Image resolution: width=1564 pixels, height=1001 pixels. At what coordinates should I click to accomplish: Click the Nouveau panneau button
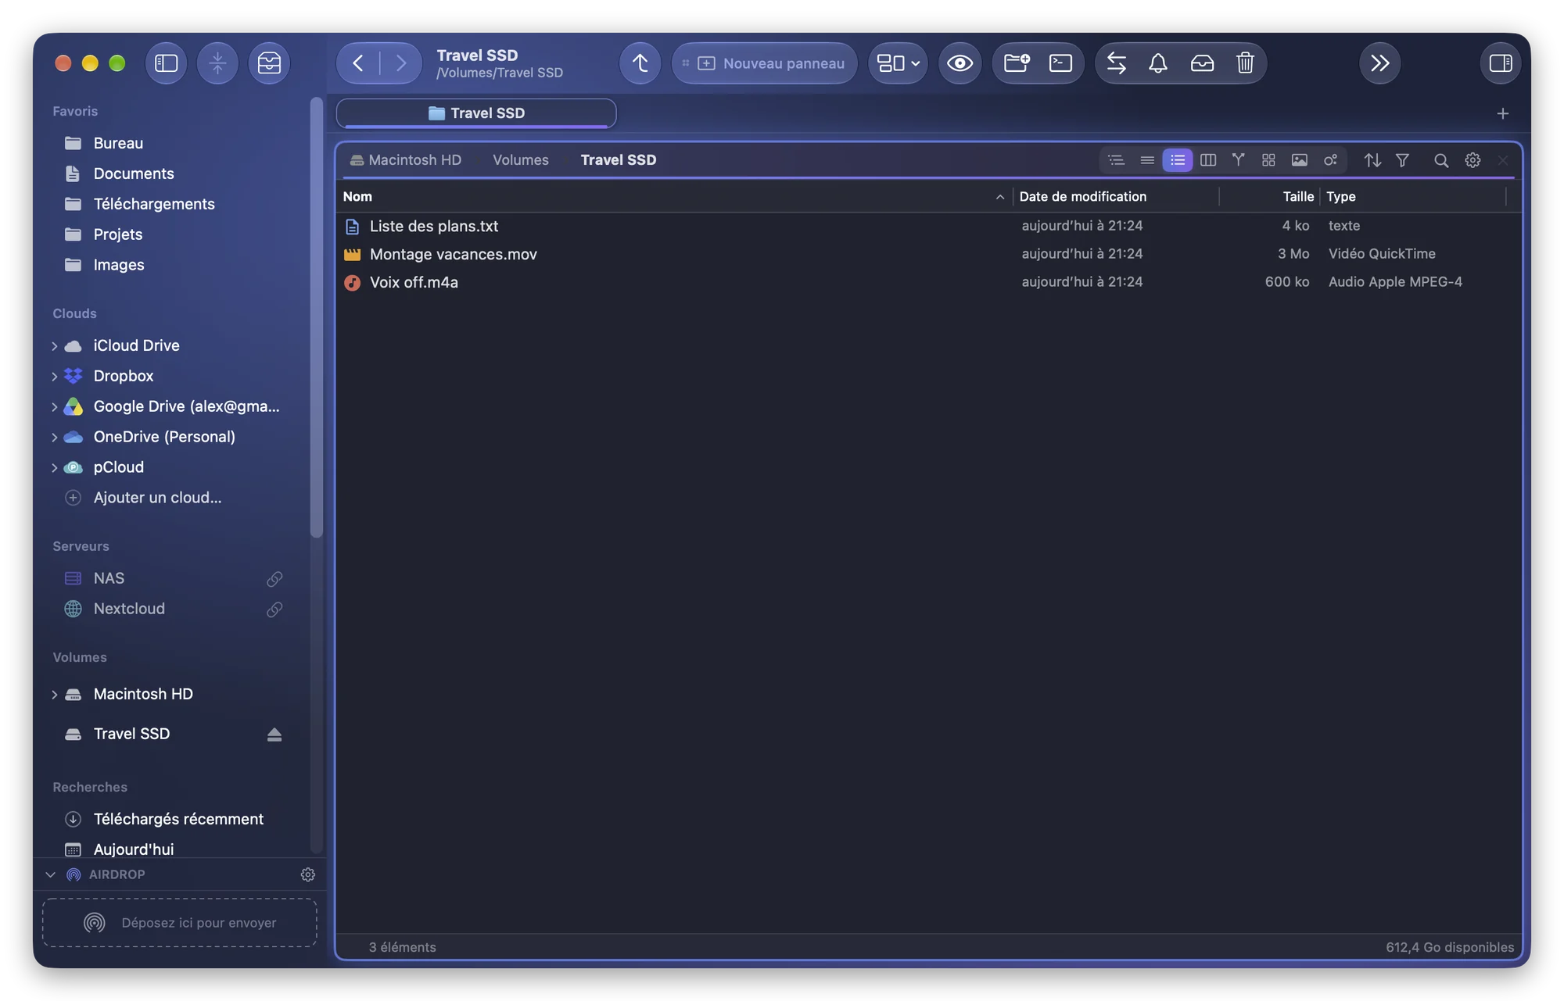(764, 63)
